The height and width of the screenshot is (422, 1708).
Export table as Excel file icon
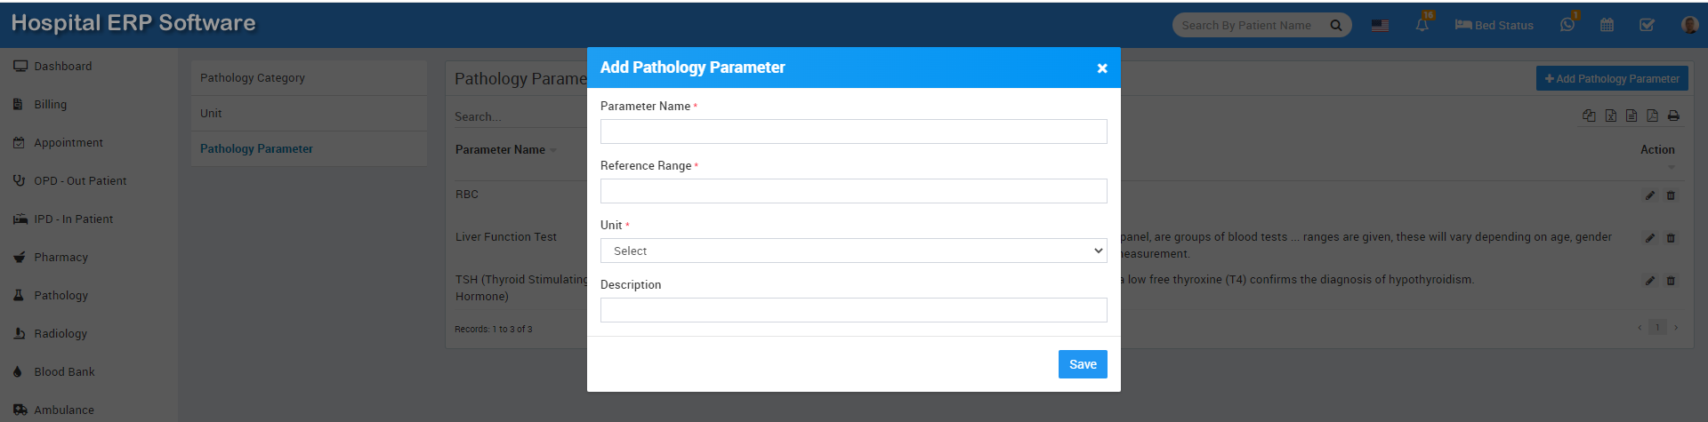(1610, 115)
